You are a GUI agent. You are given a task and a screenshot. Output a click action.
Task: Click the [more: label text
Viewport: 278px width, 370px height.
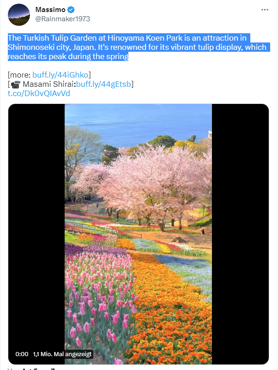pyautogui.click(x=19, y=75)
